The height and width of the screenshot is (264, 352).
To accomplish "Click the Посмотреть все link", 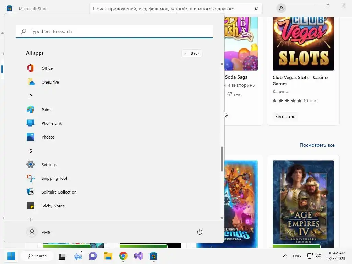I will click(317, 145).
